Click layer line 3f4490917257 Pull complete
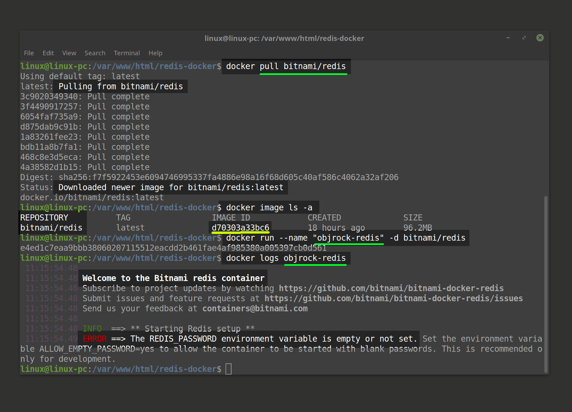The width and height of the screenshot is (572, 412). pos(85,107)
